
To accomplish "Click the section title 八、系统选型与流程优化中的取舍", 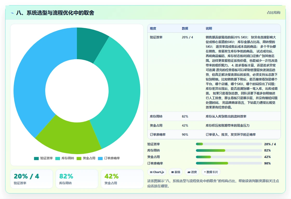I will point(55,13).
